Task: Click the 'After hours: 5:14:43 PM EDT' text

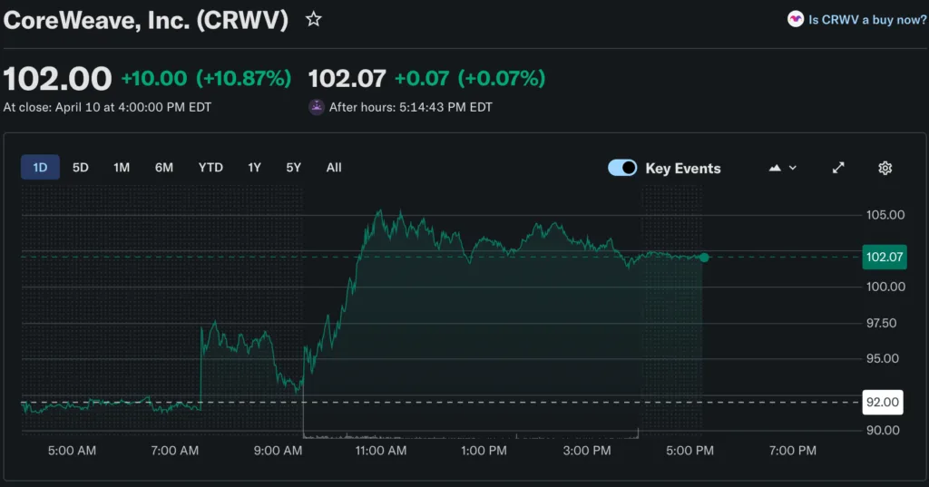Action: click(x=411, y=107)
